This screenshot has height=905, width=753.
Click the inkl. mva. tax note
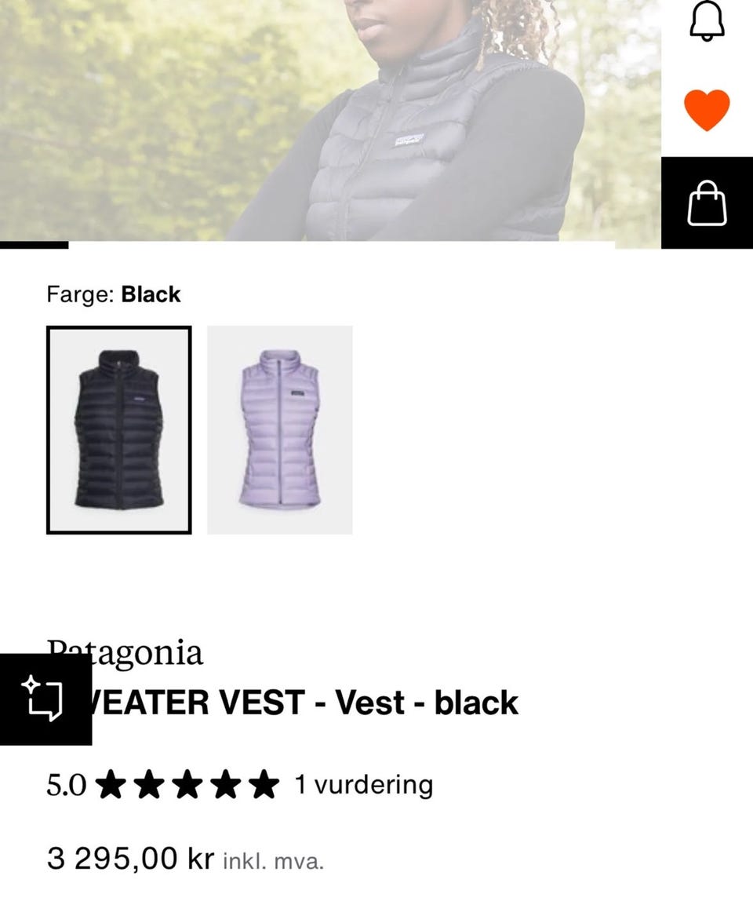tap(273, 861)
